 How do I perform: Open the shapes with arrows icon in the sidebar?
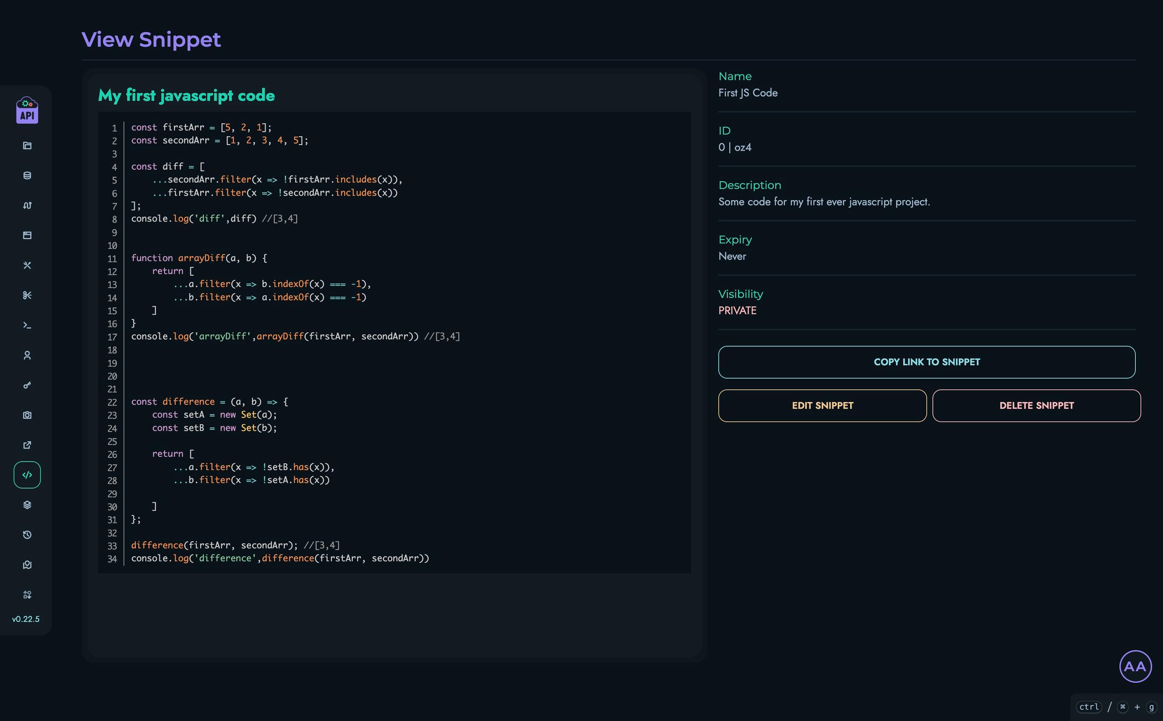tap(27, 595)
